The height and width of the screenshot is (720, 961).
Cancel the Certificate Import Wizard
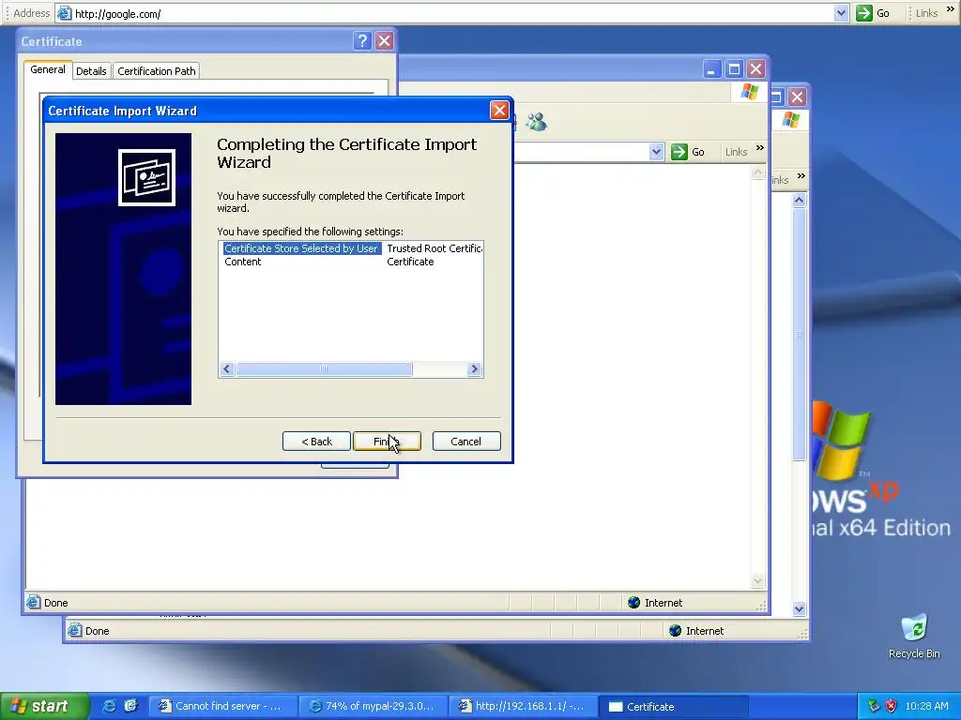click(465, 441)
